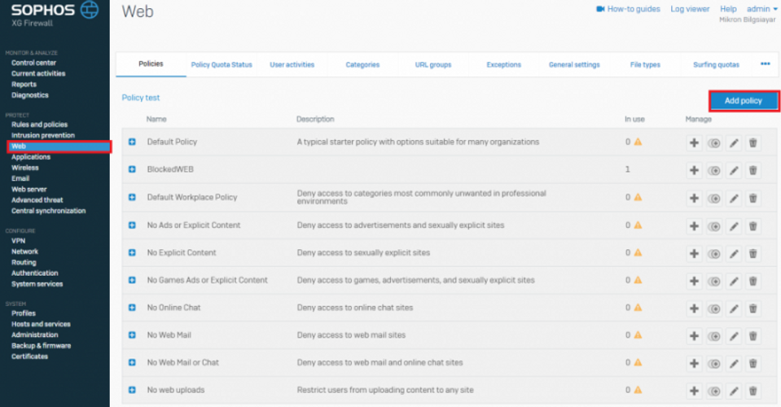Open the Policy test link
This screenshot has width=781, height=407.
pyautogui.click(x=141, y=98)
